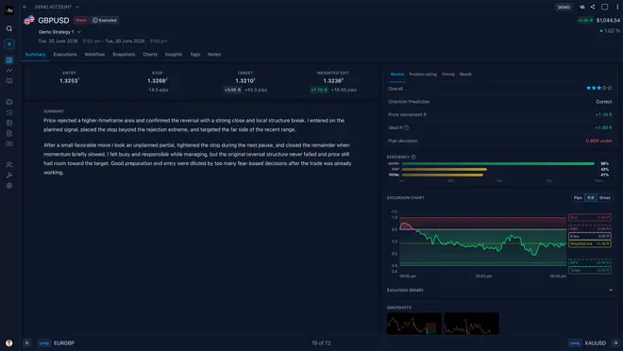Open the Demo Strategy 1 dropdown
This screenshot has height=351, width=623.
(x=59, y=32)
